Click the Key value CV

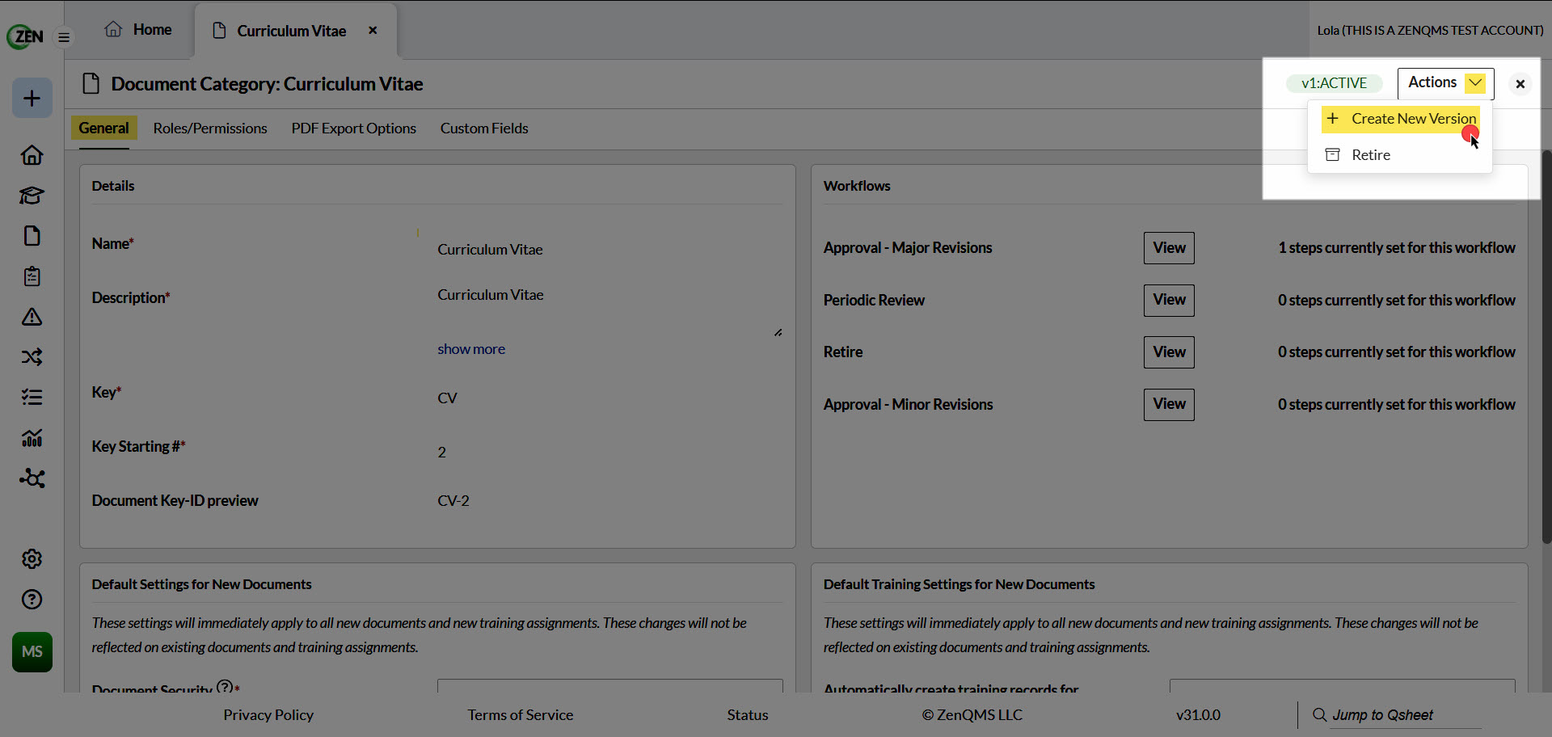point(447,398)
